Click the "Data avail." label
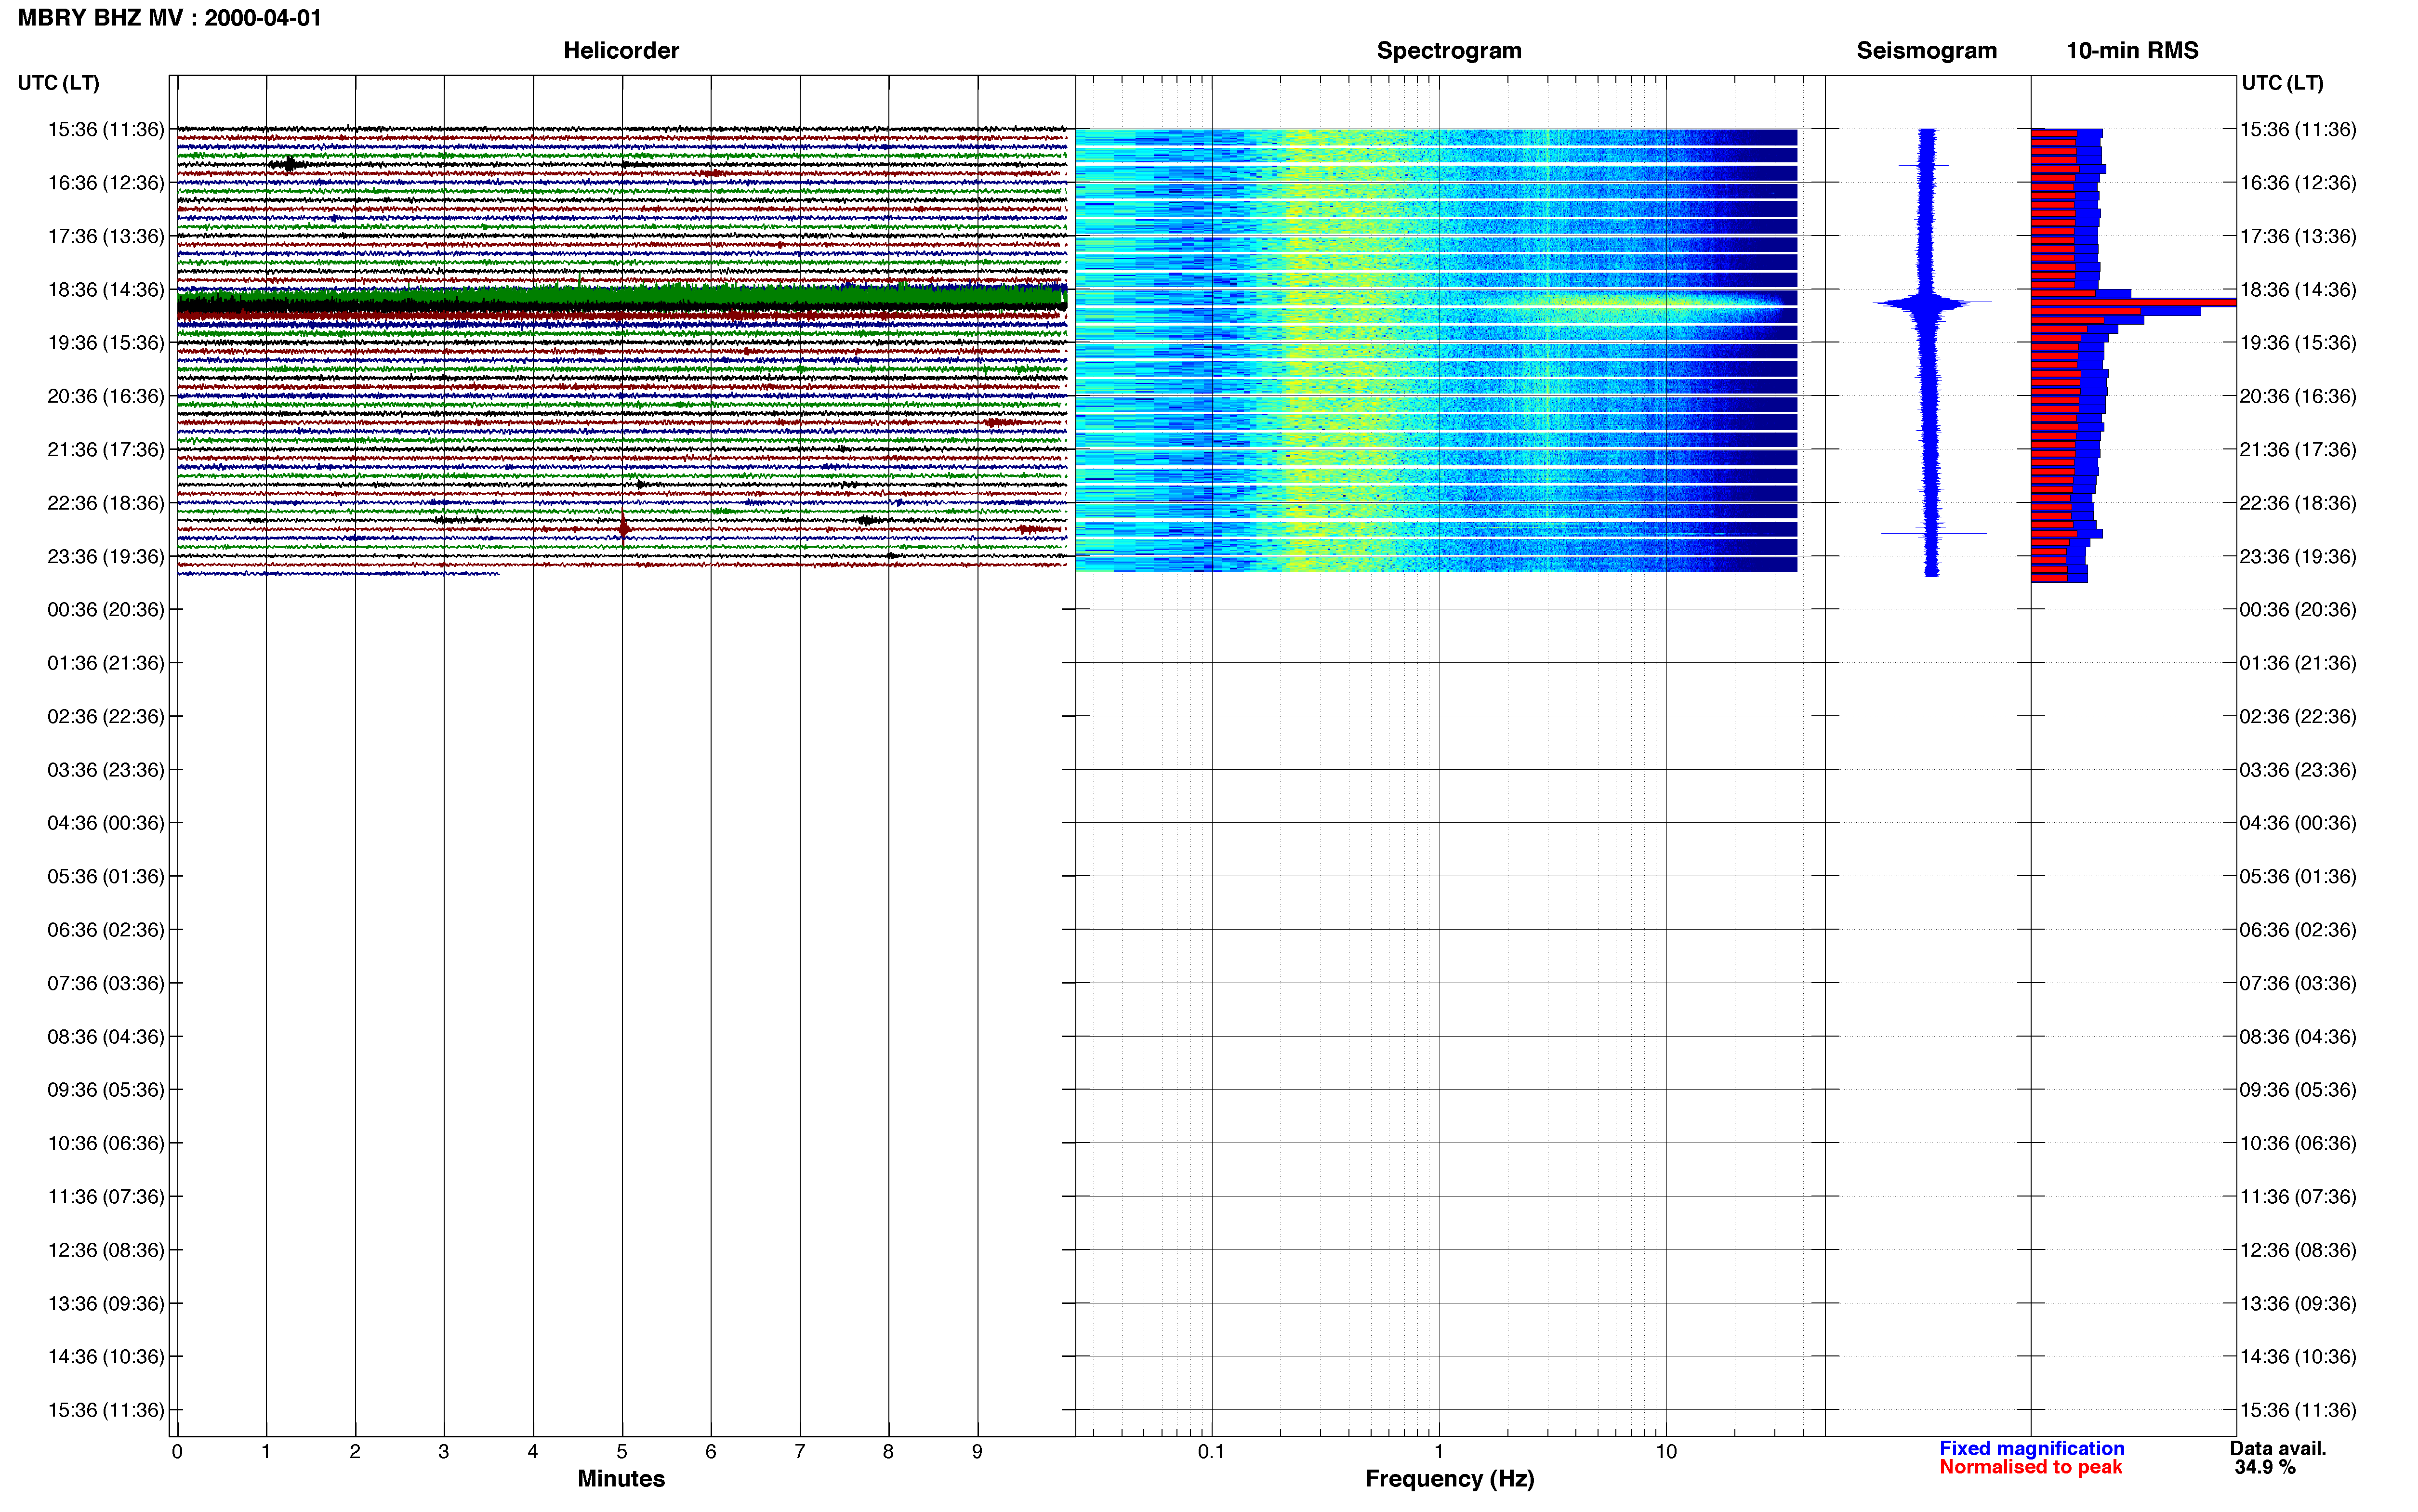 pos(2278,1448)
